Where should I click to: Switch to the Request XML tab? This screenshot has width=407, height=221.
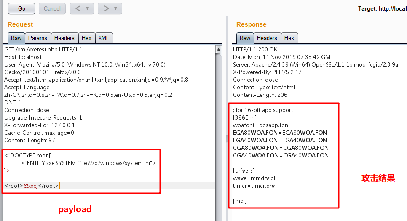coord(104,38)
